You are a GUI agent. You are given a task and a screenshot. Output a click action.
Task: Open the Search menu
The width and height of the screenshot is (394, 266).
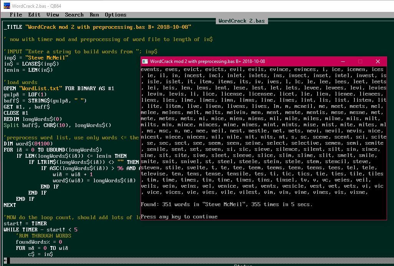[x=74, y=15]
